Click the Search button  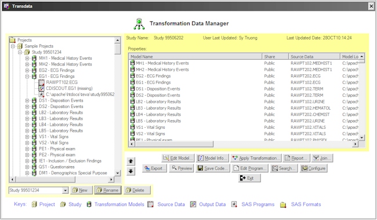(x=284, y=168)
